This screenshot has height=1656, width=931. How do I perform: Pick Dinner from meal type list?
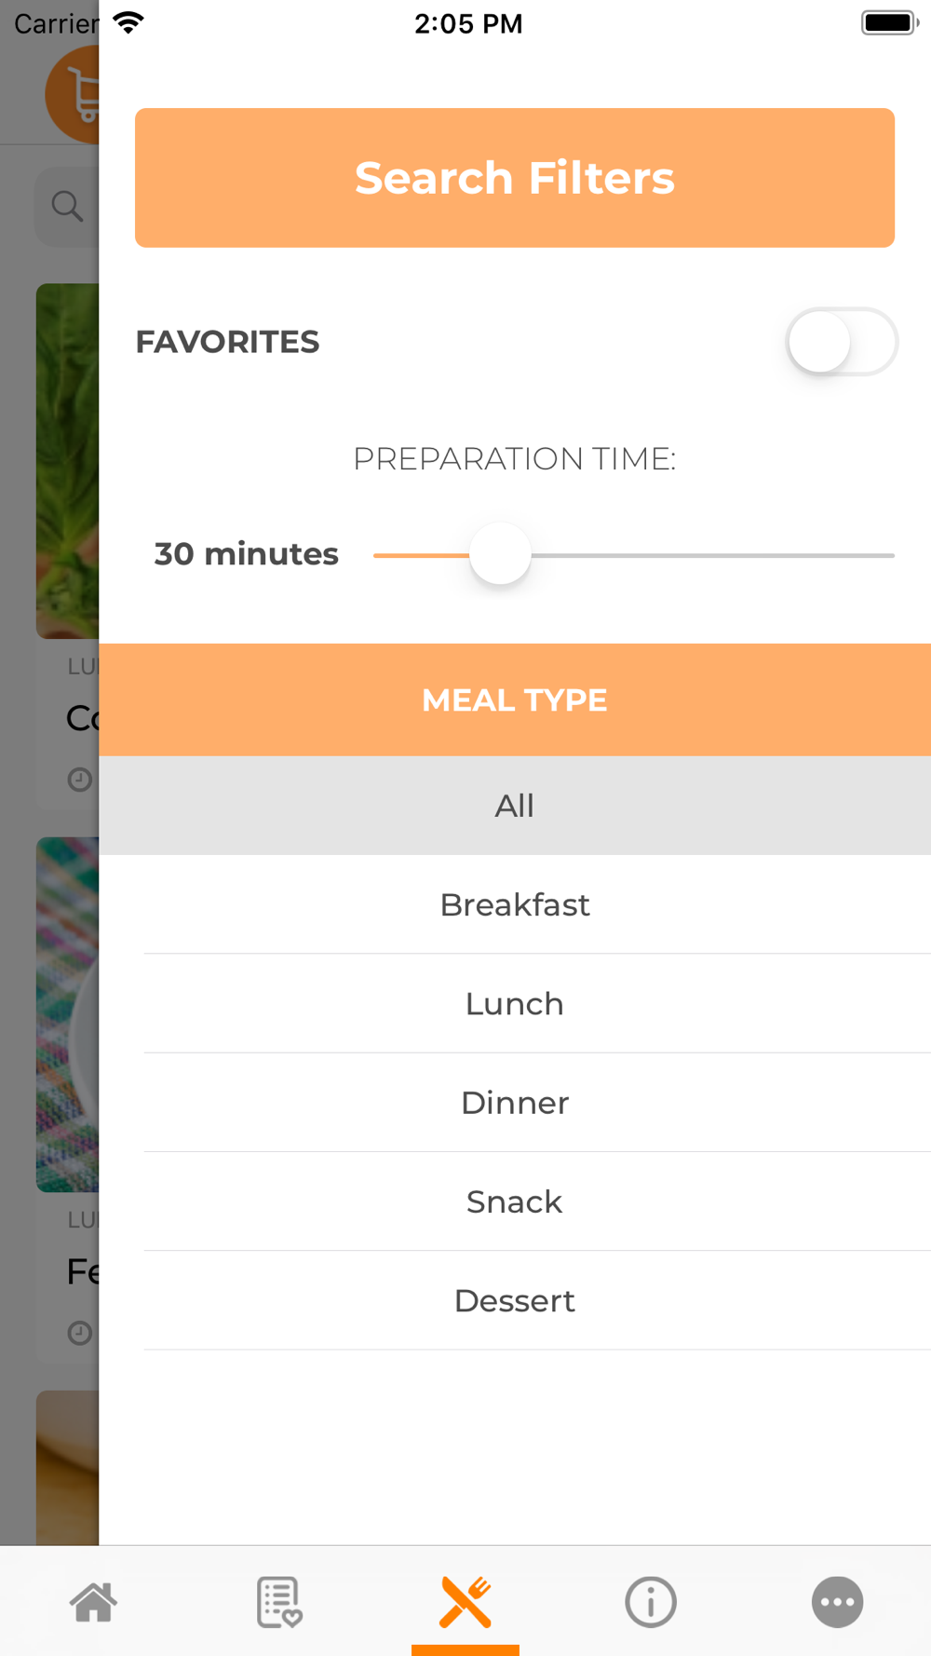click(x=515, y=1103)
